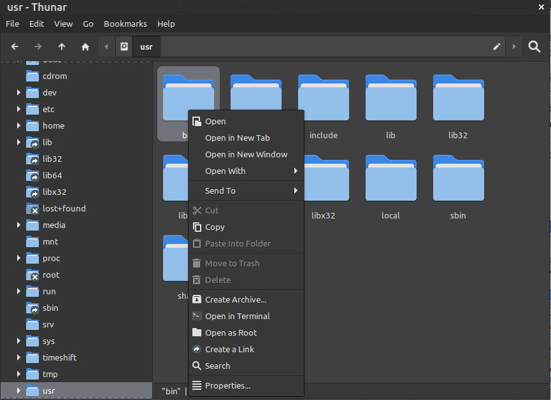Click the Properties list icon in context menu
The image size is (551, 400).
(197, 385)
